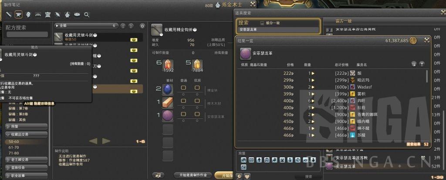The width and height of the screenshot is (446, 180).
Task: Open the wishlist heart at the bottom
Action: click(x=247, y=177)
